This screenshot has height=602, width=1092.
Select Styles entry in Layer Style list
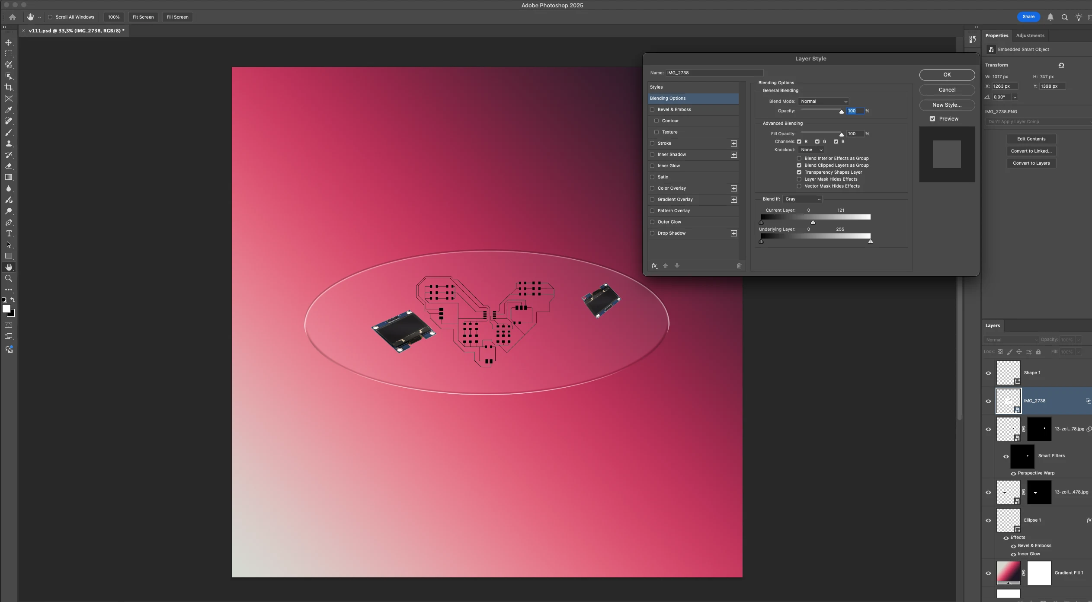pyautogui.click(x=693, y=87)
